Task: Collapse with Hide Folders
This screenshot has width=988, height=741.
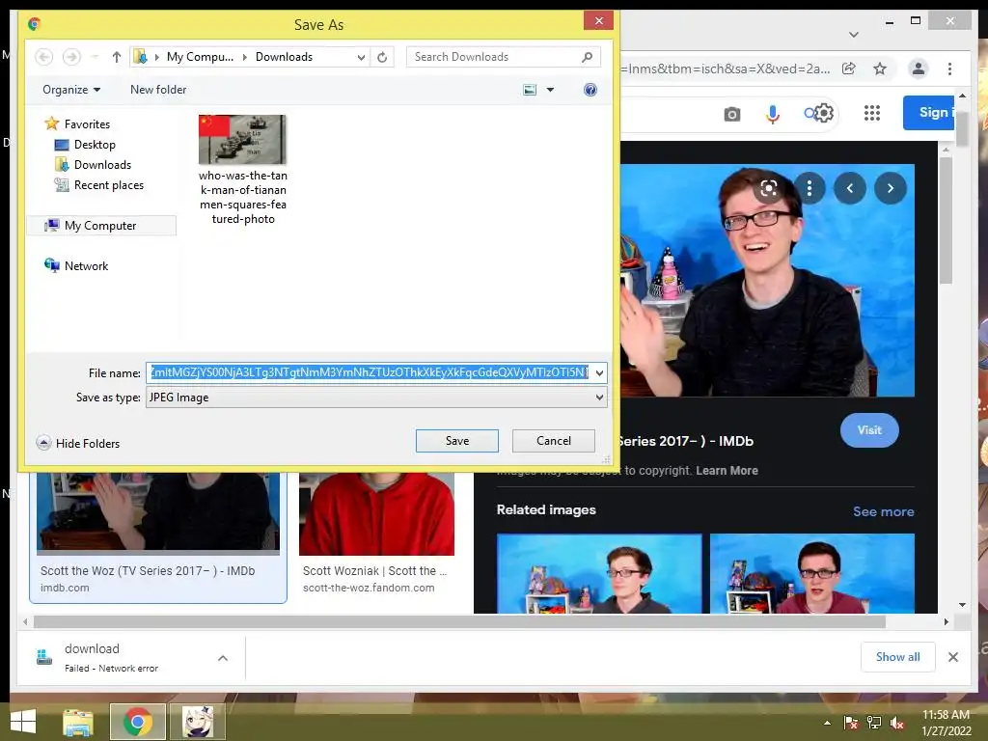Action: (78, 443)
